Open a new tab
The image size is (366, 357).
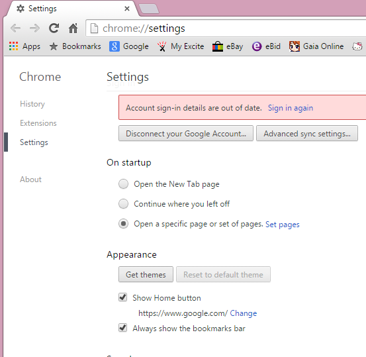click(149, 9)
